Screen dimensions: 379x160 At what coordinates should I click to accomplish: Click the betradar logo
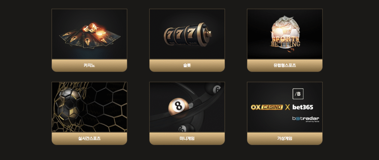point(305,119)
